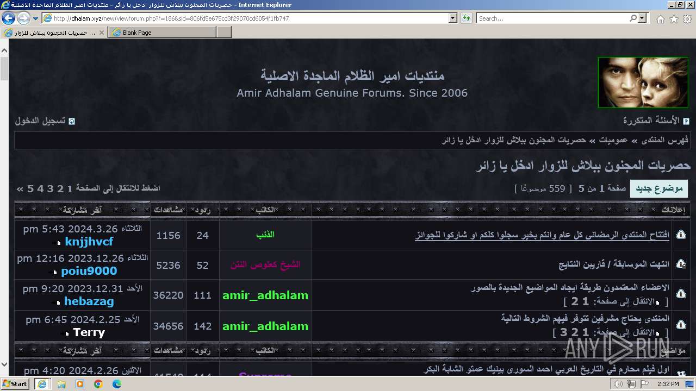Click the forum title heading link حصريات المجنون
This screenshot has height=391, width=696.
[x=583, y=166]
